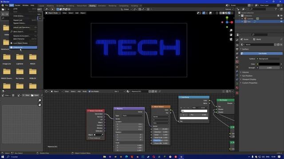Adjust the World Strength slider
This screenshot has height=159, width=284.
tap(269, 68)
